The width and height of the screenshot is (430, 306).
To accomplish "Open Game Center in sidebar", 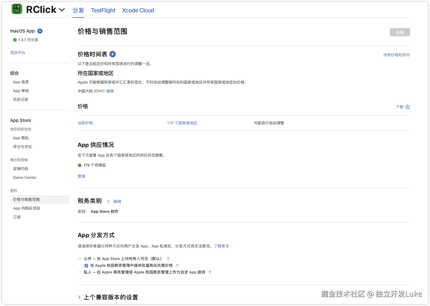I will pyautogui.click(x=25, y=178).
